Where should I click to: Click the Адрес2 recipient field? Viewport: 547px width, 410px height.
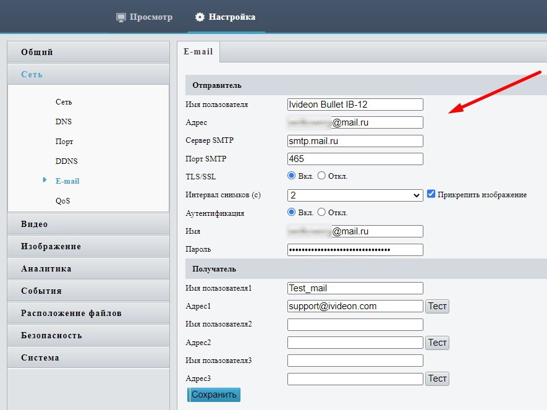tap(355, 343)
